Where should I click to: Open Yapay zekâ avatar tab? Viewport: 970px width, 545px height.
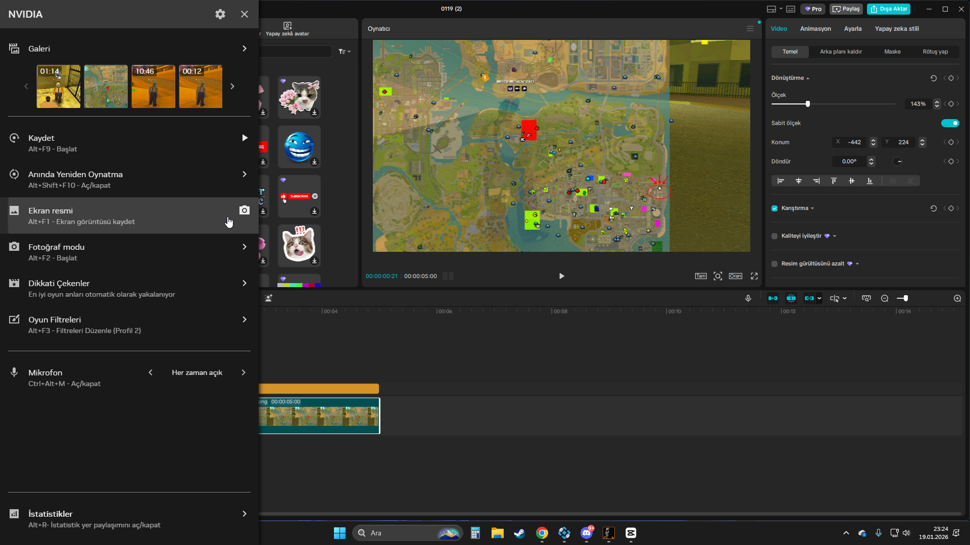tap(287, 29)
